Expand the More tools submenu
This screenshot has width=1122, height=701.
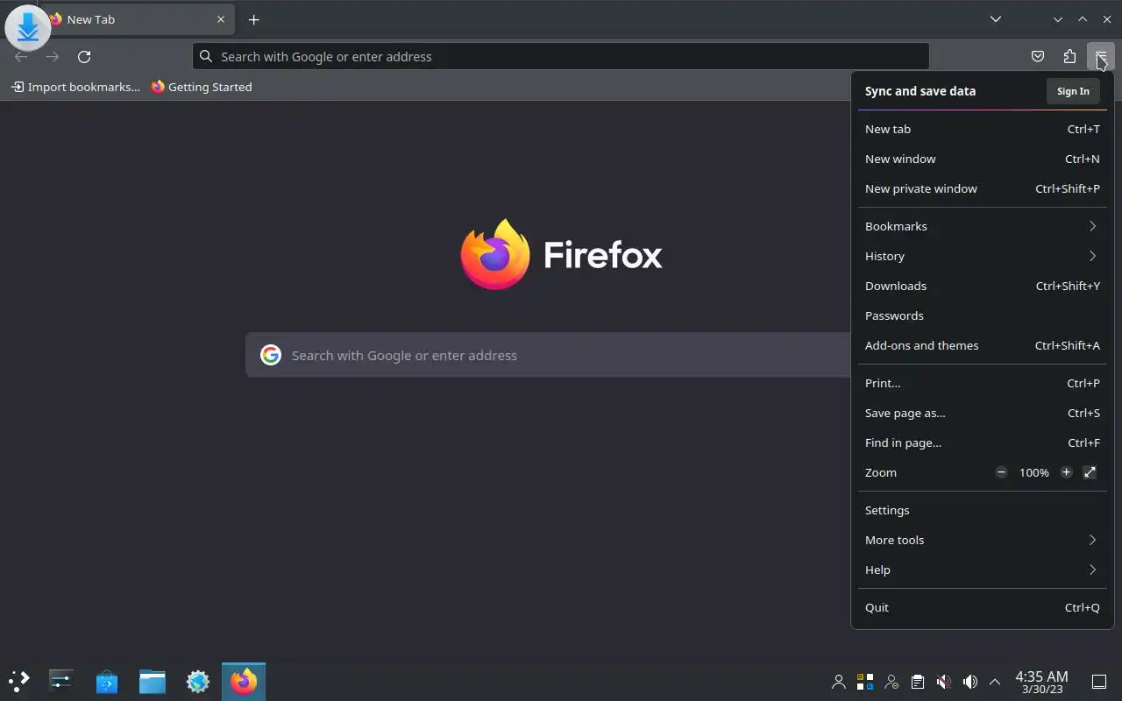[982, 540]
